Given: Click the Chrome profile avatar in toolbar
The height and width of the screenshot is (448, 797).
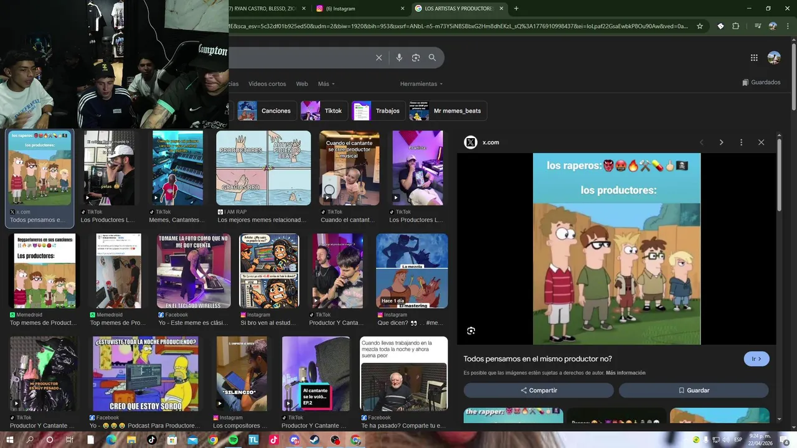Looking at the screenshot, I should [x=773, y=26].
